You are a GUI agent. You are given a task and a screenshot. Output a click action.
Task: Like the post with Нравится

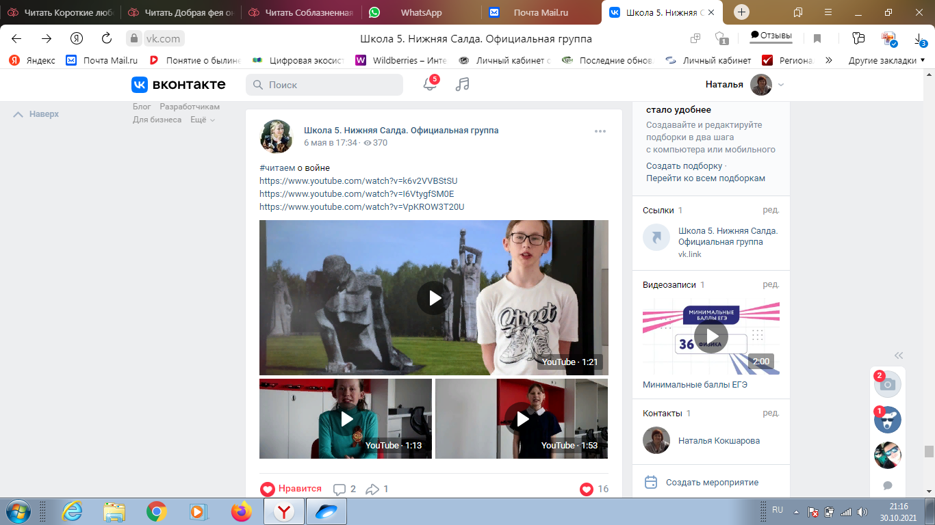pos(291,489)
